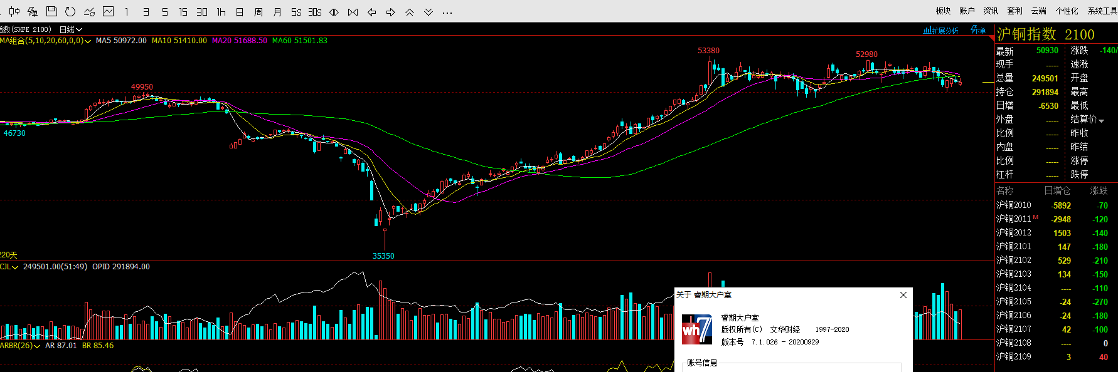The height and width of the screenshot is (372, 1118).
Task: Click the save (floppy disk) toolbar icon
Action: (x=51, y=11)
